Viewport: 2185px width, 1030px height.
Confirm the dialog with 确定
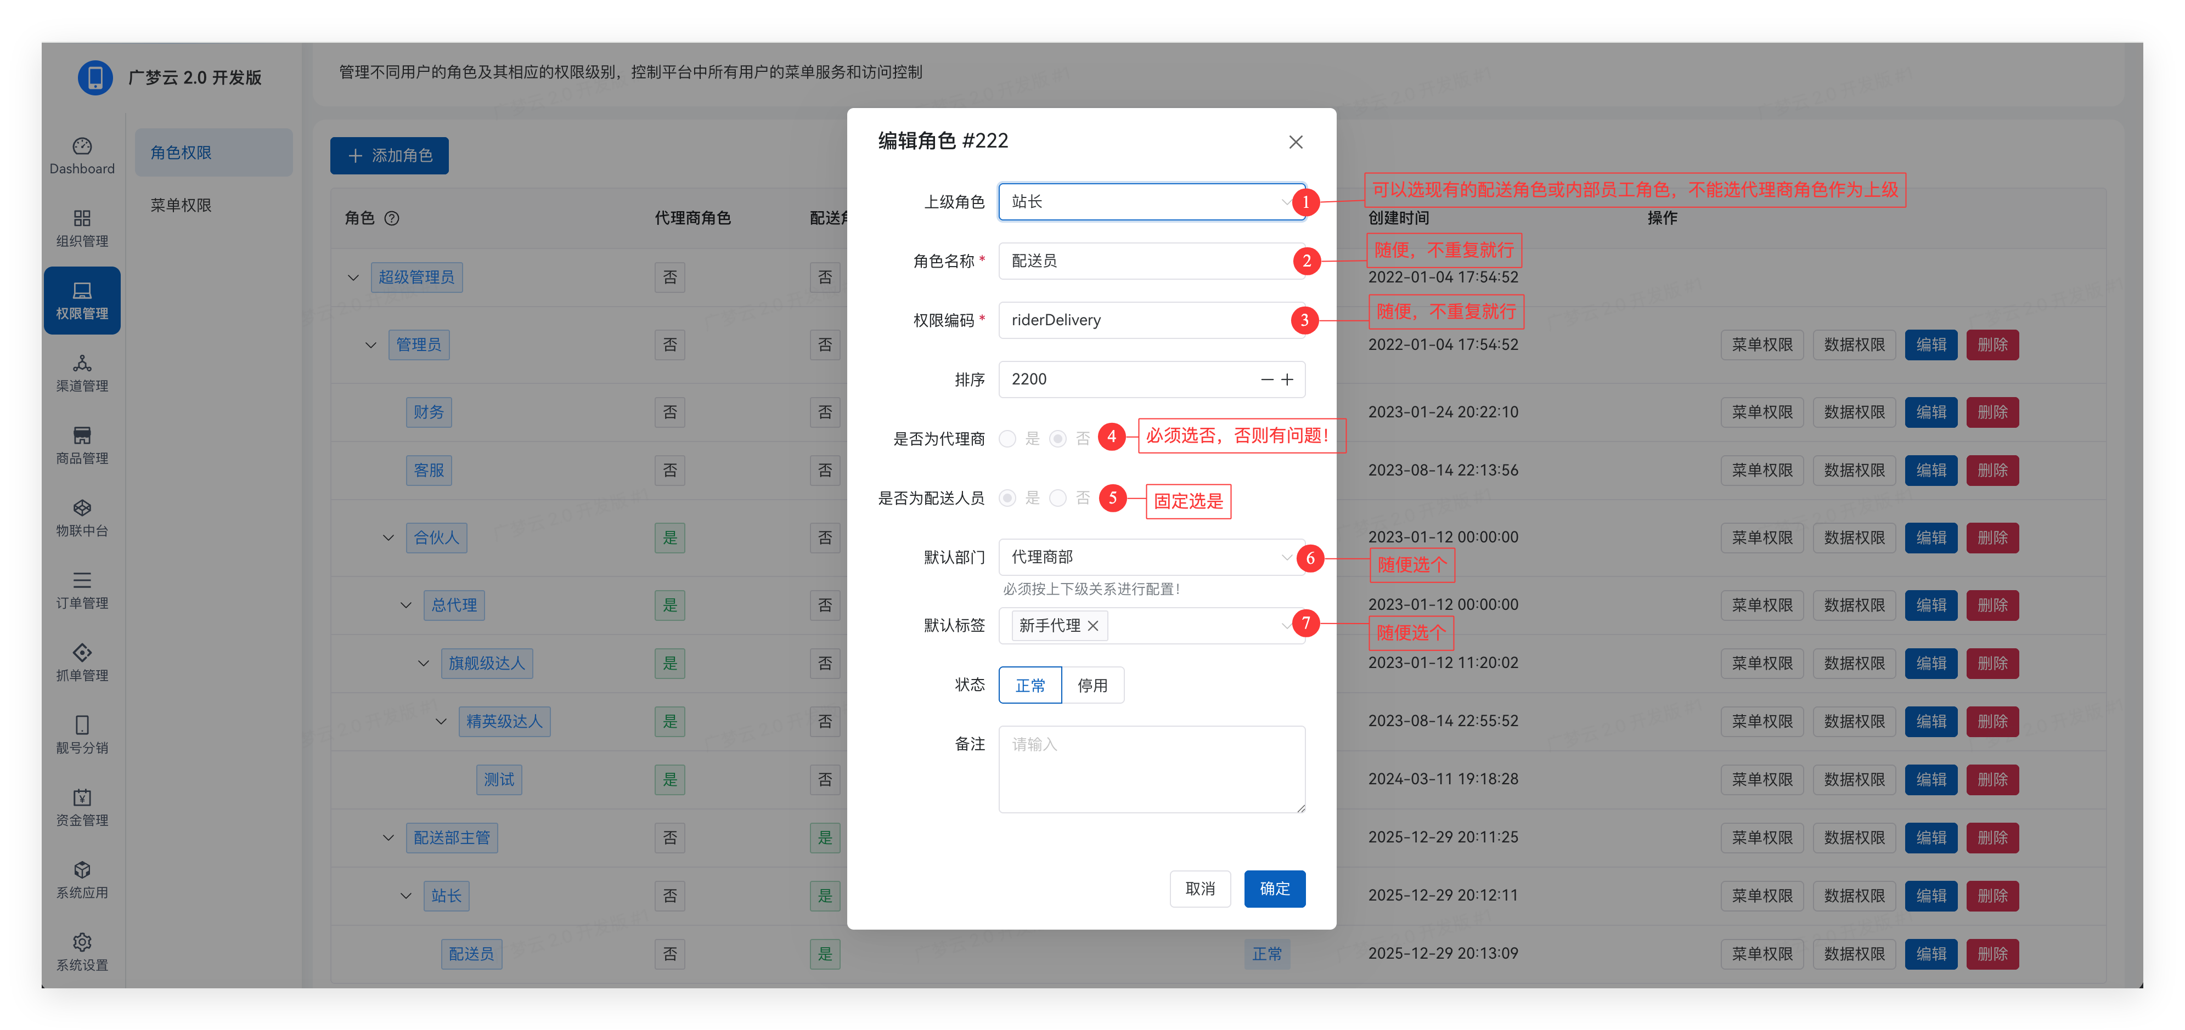point(1274,888)
